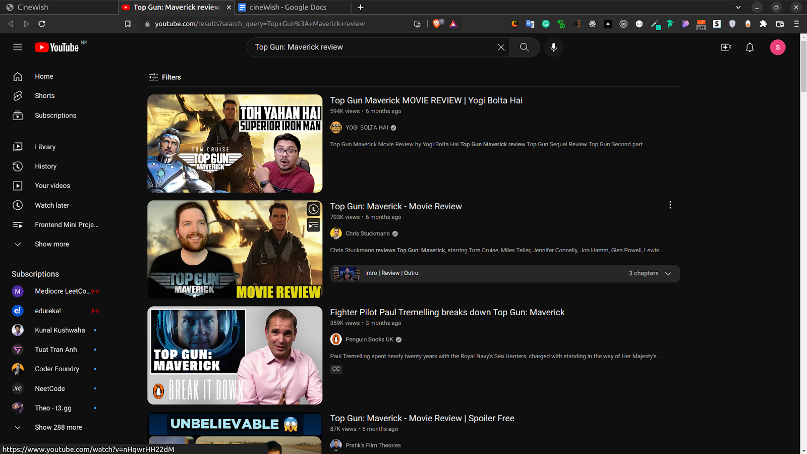Open Kunal Kushwaha subscription channel
The image size is (807, 454).
pyautogui.click(x=57, y=330)
